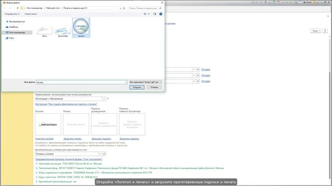Click the empty Подпись главного бухгалтера image box
Image resolution: width=332 pixels, height=186 pixels.
click(x=132, y=125)
